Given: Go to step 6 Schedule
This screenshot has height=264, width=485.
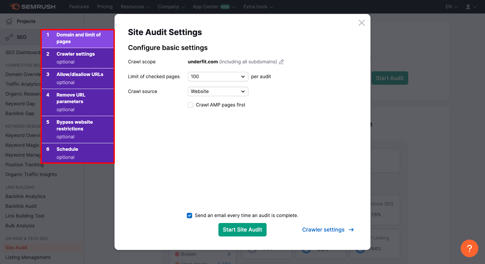Looking at the screenshot, I should 78,153.
